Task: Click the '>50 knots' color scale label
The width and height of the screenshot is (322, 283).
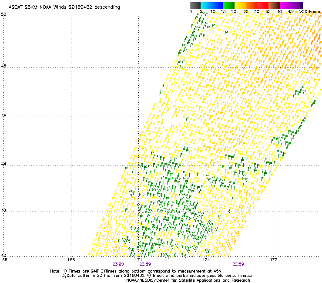Action: [309, 12]
